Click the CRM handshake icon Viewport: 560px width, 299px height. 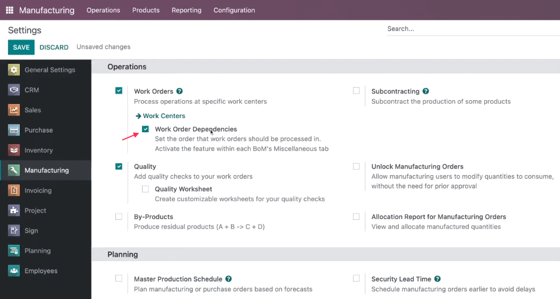[x=14, y=90]
